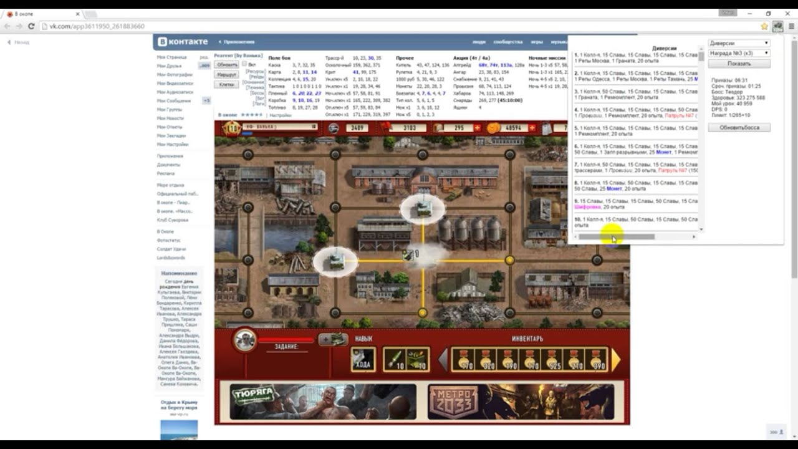Viewport: 798px width, 449px height.
Task: Open the 'Тюряга' game banner
Action: [x=323, y=402]
